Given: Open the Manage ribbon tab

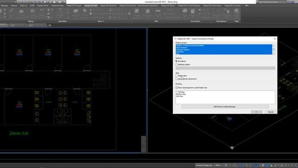Looking at the screenshot, I should click(x=4, y=6).
